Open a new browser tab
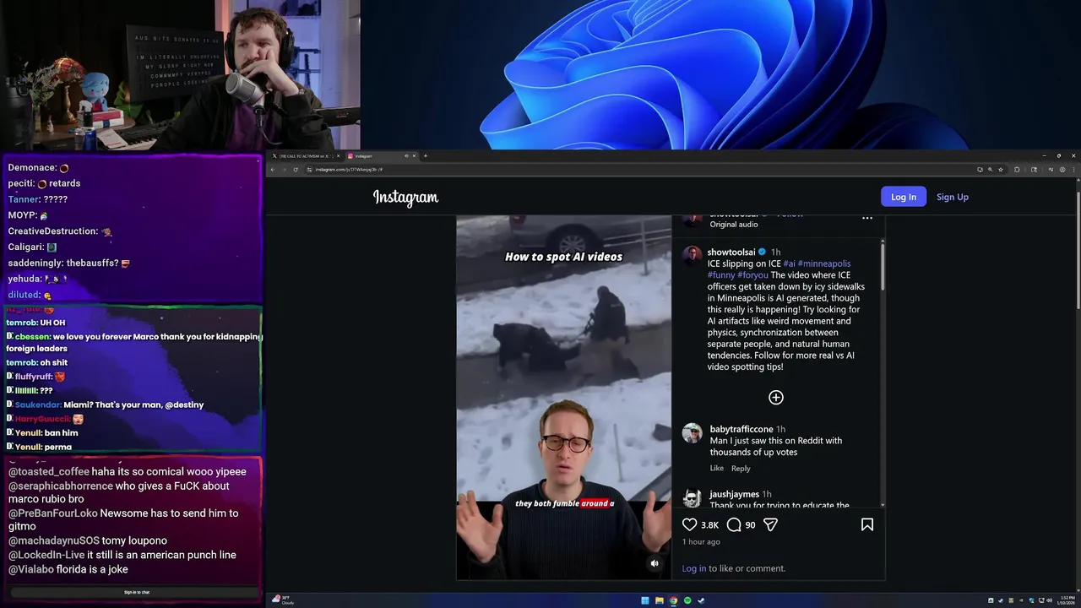Image resolution: width=1081 pixels, height=608 pixels. [426, 156]
